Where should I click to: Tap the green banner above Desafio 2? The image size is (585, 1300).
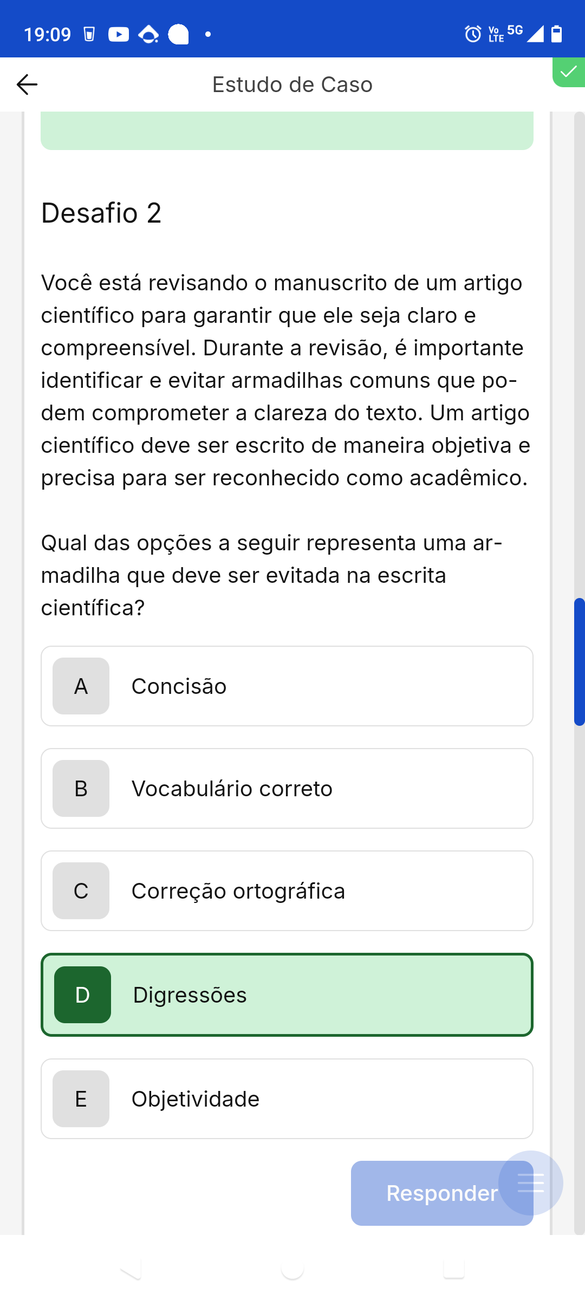point(287,131)
